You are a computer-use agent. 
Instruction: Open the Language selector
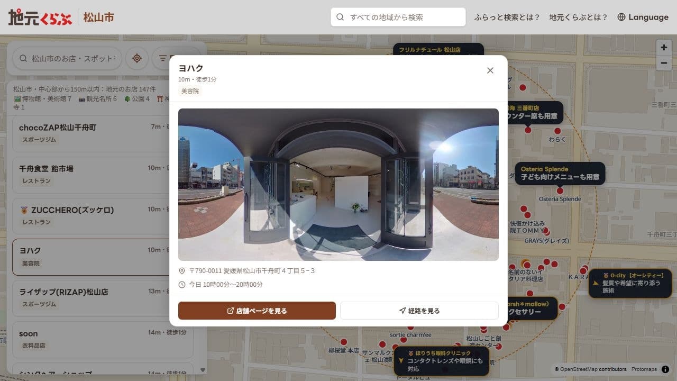pyautogui.click(x=643, y=17)
